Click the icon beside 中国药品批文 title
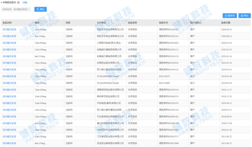The image size is (252, 147). 18,2
